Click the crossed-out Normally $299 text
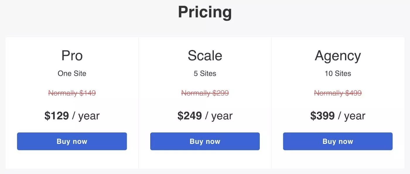 (x=205, y=93)
